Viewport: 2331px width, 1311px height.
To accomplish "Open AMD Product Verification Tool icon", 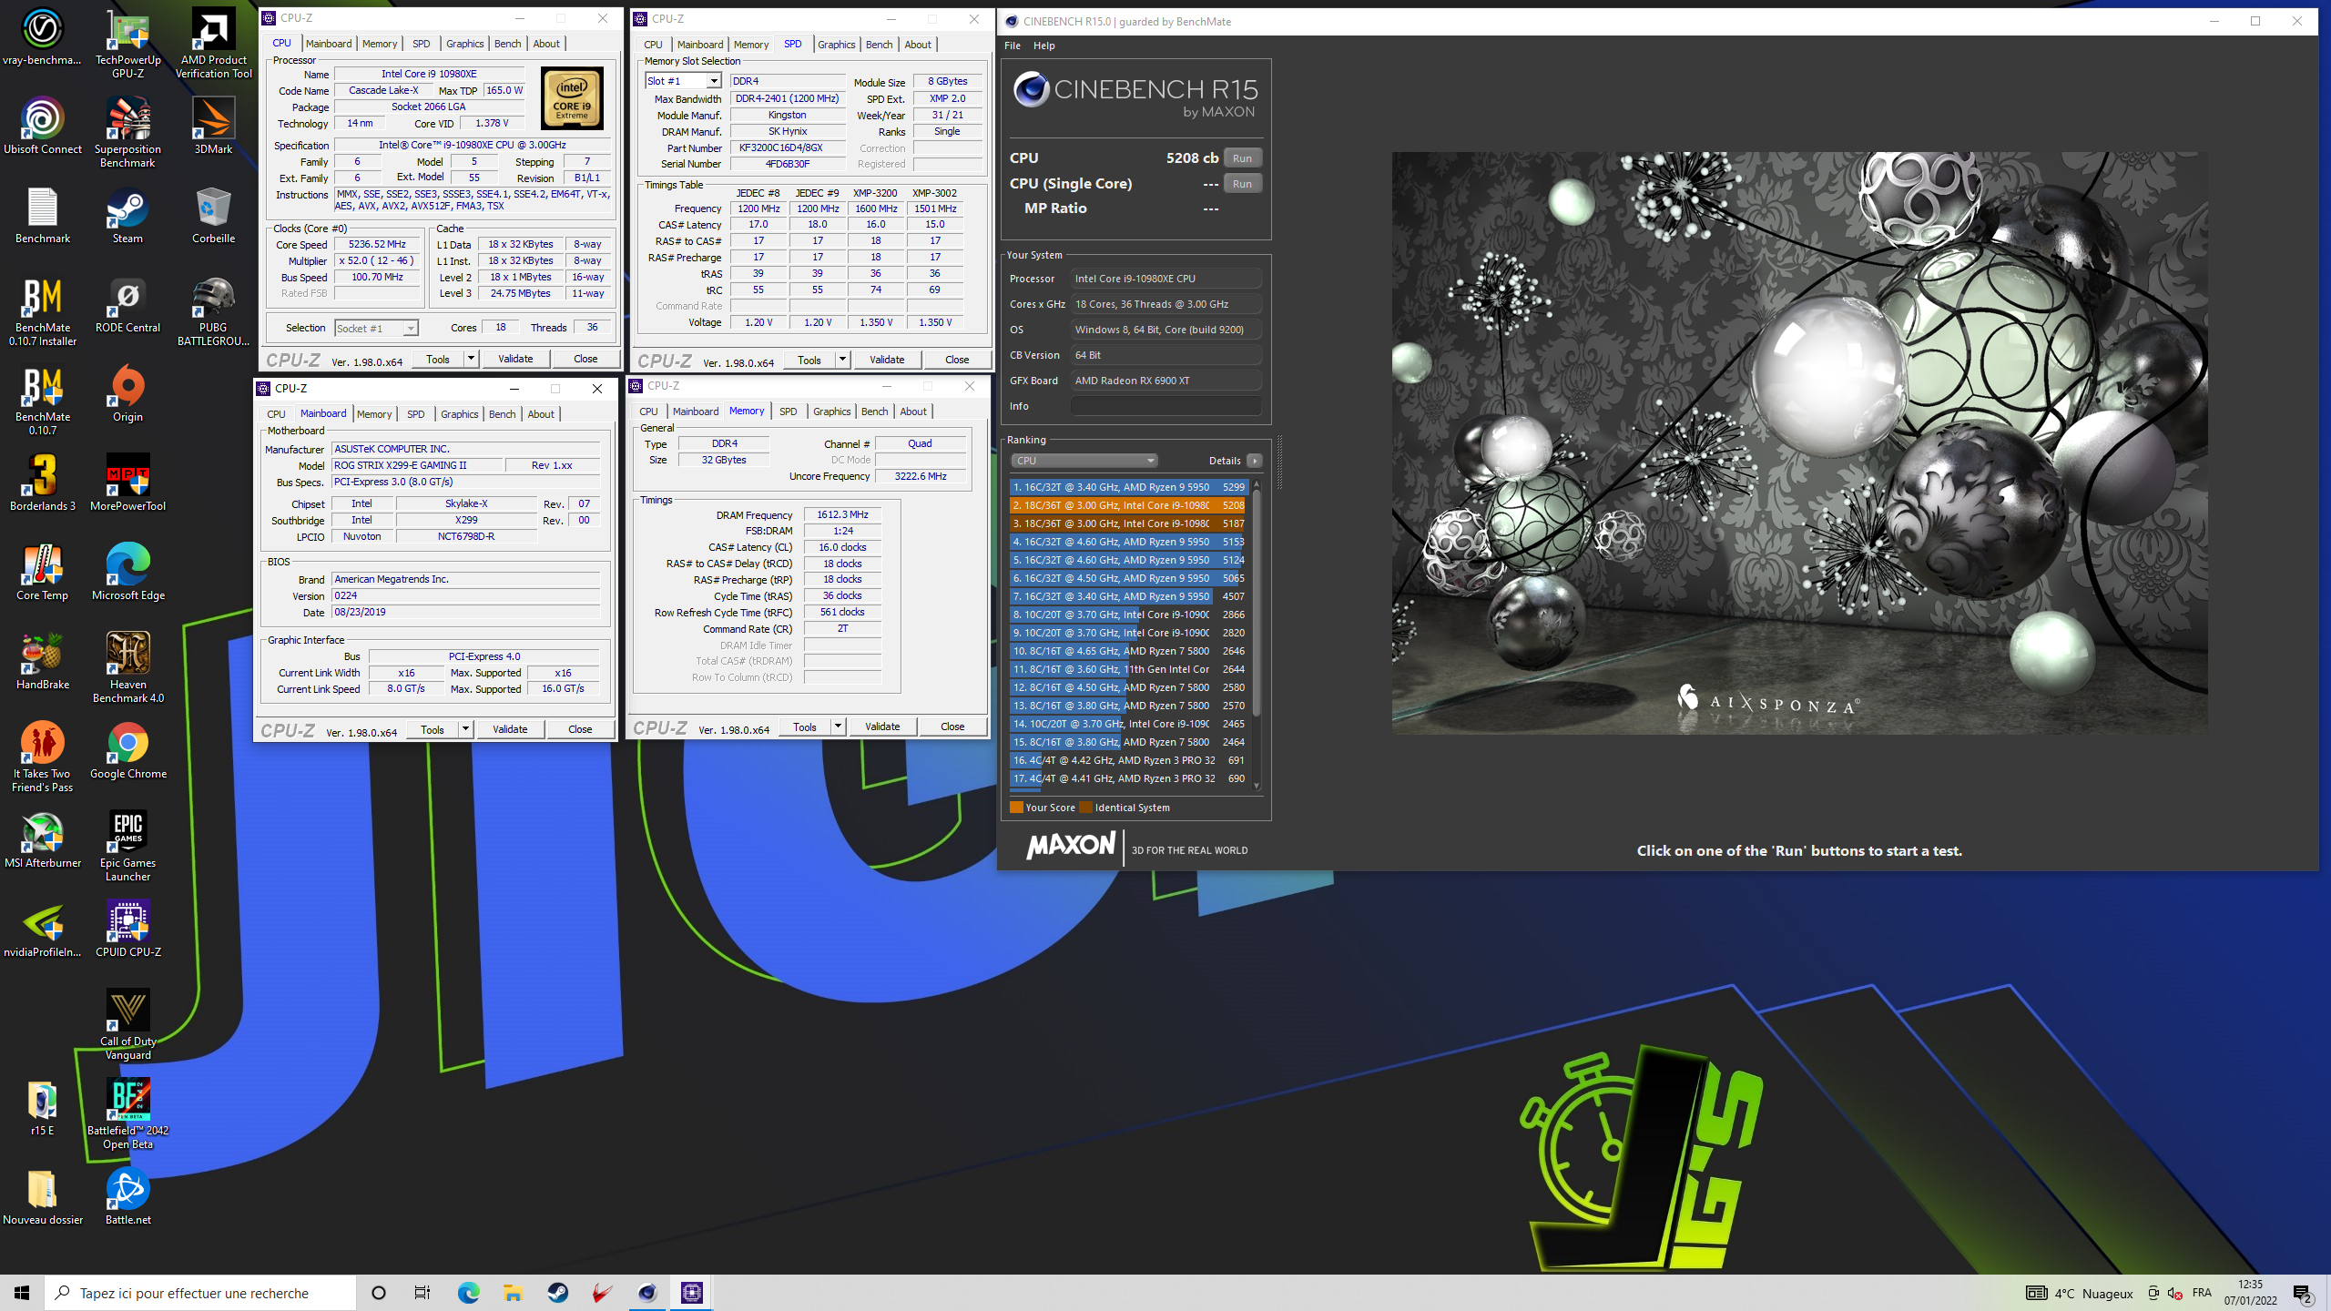I will coord(213,43).
